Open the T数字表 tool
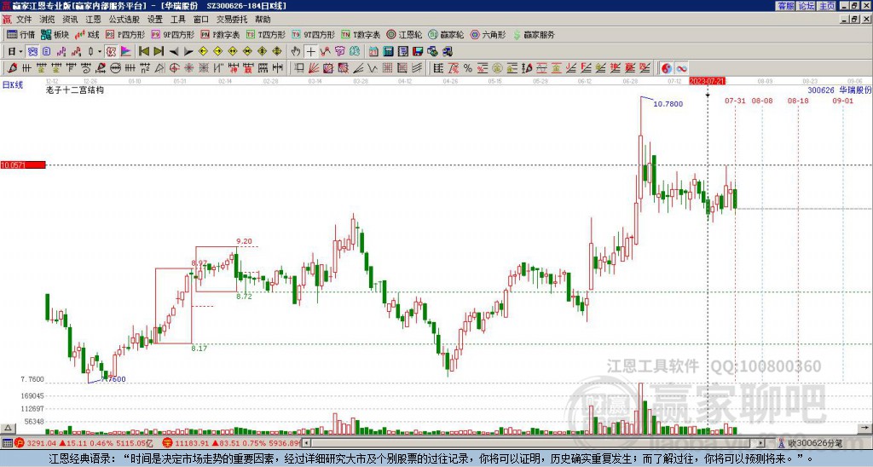This screenshot has width=873, height=467. coord(361,34)
